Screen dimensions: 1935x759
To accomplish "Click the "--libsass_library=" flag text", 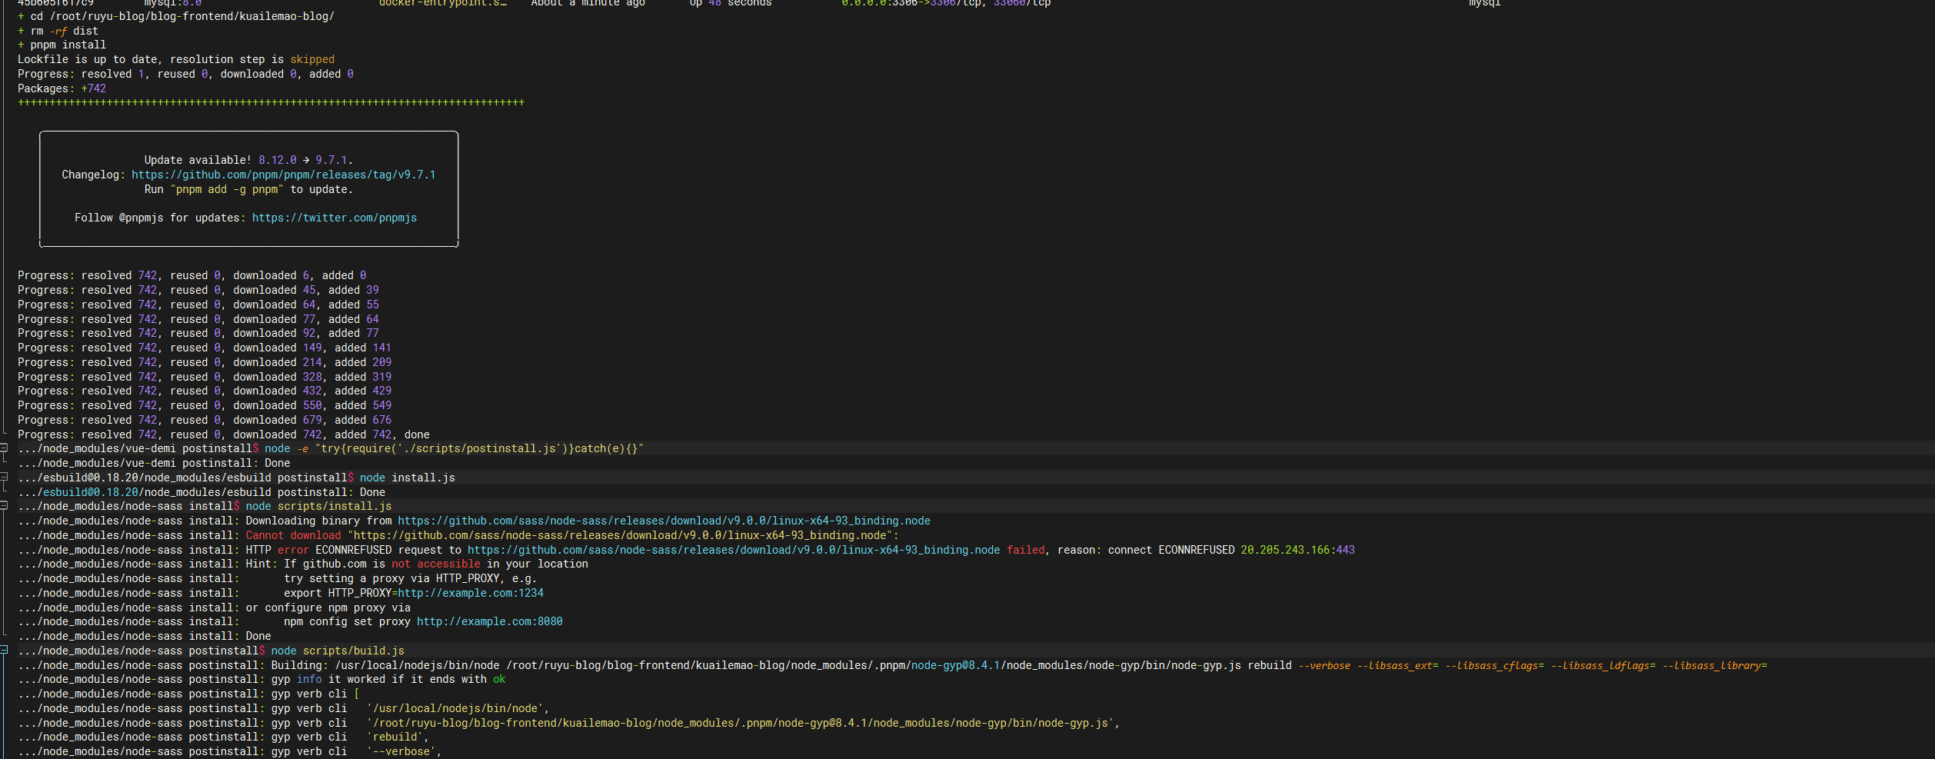I will [1715, 665].
